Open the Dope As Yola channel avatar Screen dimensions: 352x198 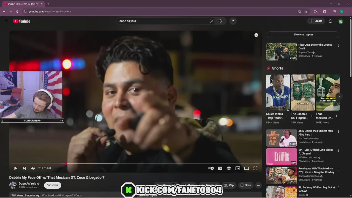coord(13,185)
